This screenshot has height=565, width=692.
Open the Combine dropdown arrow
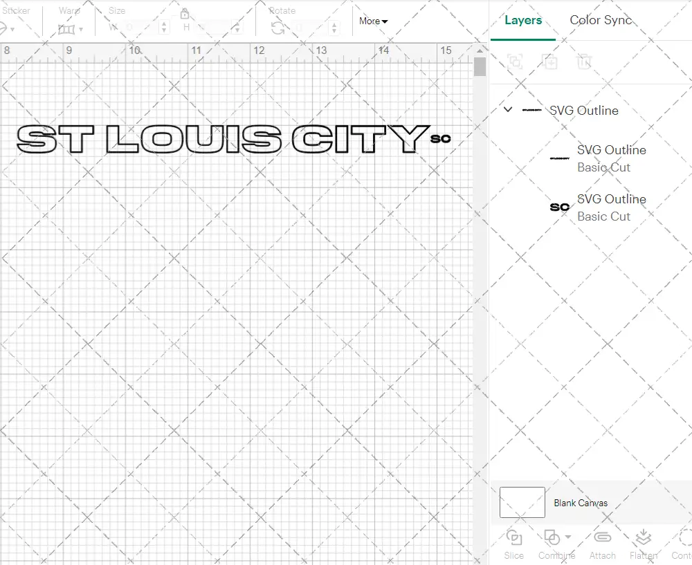point(568,537)
